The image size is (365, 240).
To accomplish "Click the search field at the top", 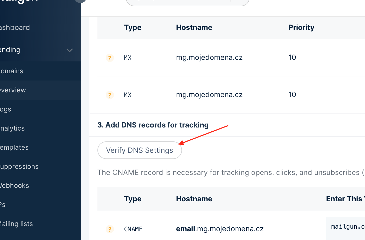I will (187, 2).
